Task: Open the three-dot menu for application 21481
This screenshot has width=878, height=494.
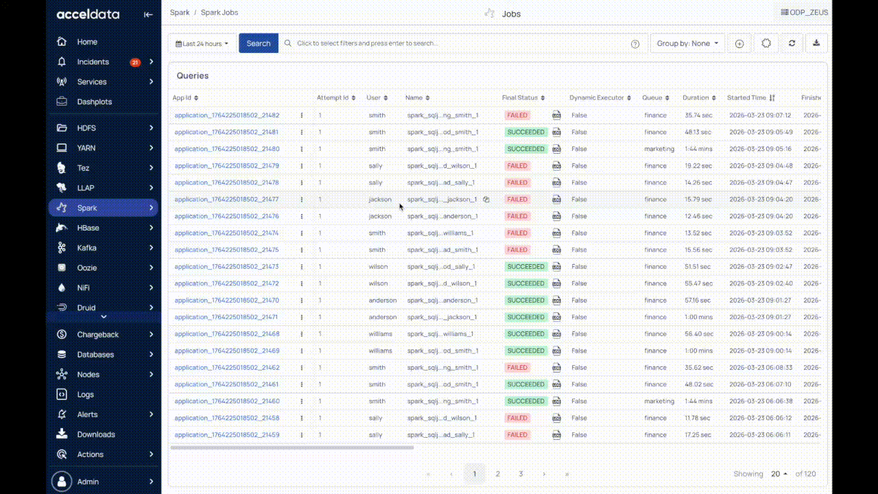Action: point(301,132)
